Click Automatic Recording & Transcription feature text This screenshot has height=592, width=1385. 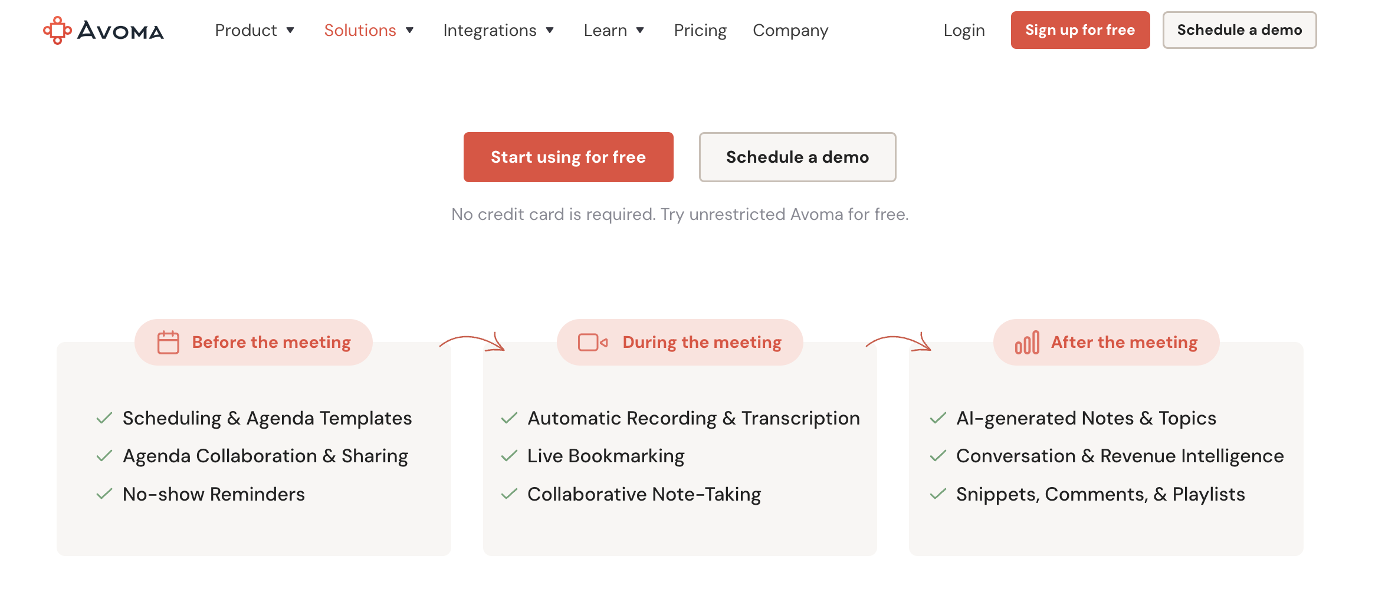693,418
